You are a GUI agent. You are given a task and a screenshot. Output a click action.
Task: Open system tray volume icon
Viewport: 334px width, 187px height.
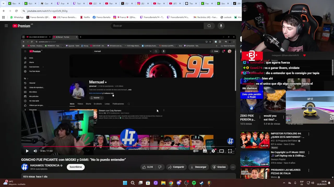[x=313, y=183]
